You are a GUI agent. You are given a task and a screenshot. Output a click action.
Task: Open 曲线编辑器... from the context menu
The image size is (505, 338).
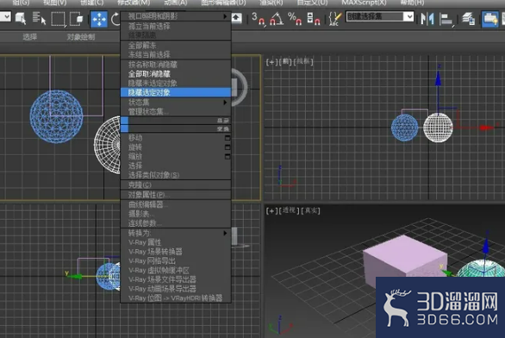click(176, 204)
